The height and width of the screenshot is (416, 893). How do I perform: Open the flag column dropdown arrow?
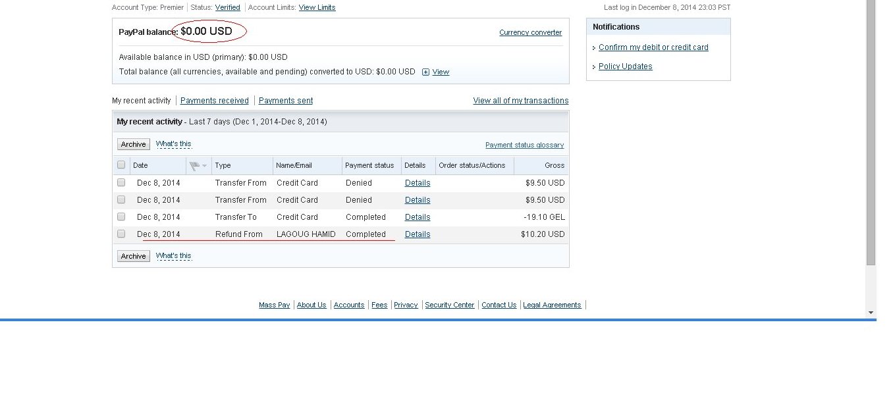coord(205,166)
